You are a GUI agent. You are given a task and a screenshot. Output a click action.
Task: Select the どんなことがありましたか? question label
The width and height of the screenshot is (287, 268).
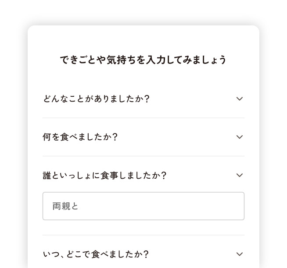point(96,99)
